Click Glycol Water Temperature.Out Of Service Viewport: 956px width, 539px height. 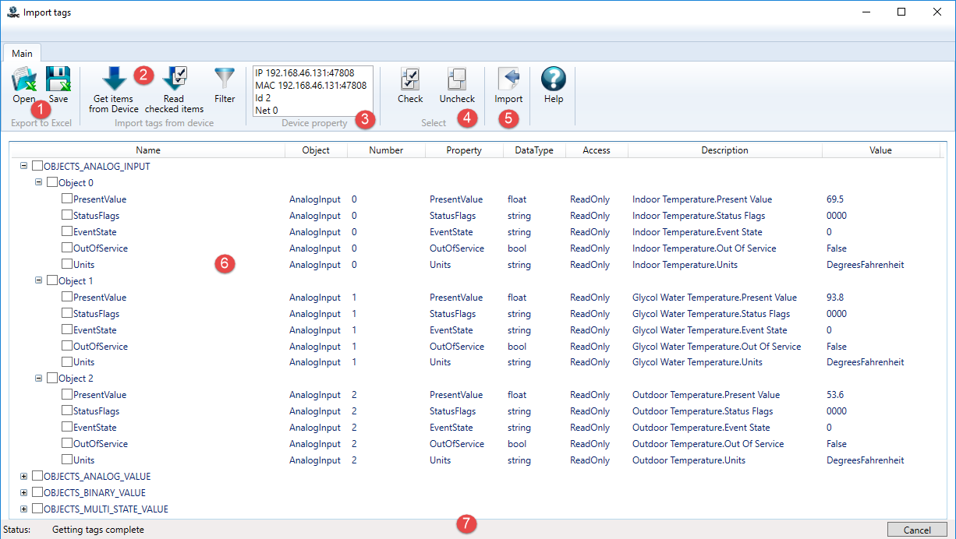[717, 347]
